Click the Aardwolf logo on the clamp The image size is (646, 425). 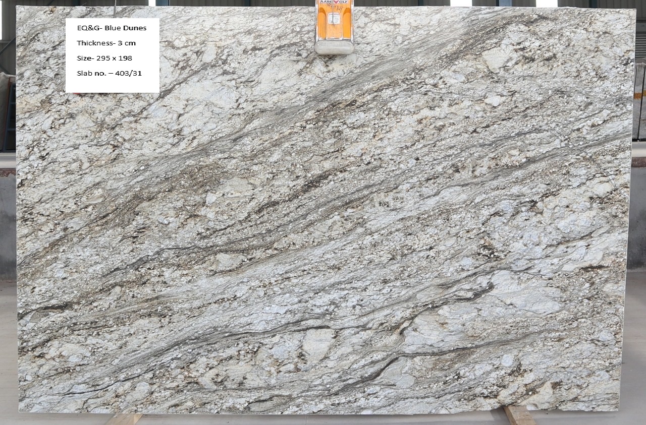(334, 3)
